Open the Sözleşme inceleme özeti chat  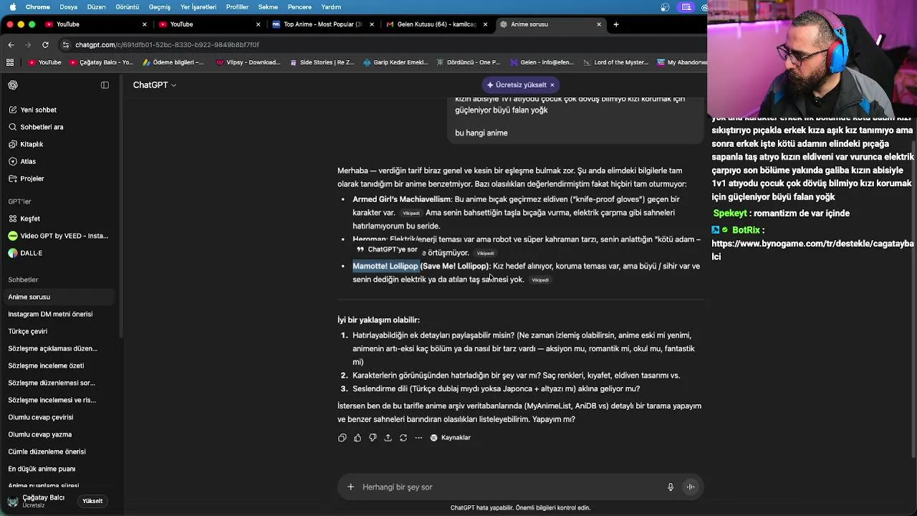[57, 365]
